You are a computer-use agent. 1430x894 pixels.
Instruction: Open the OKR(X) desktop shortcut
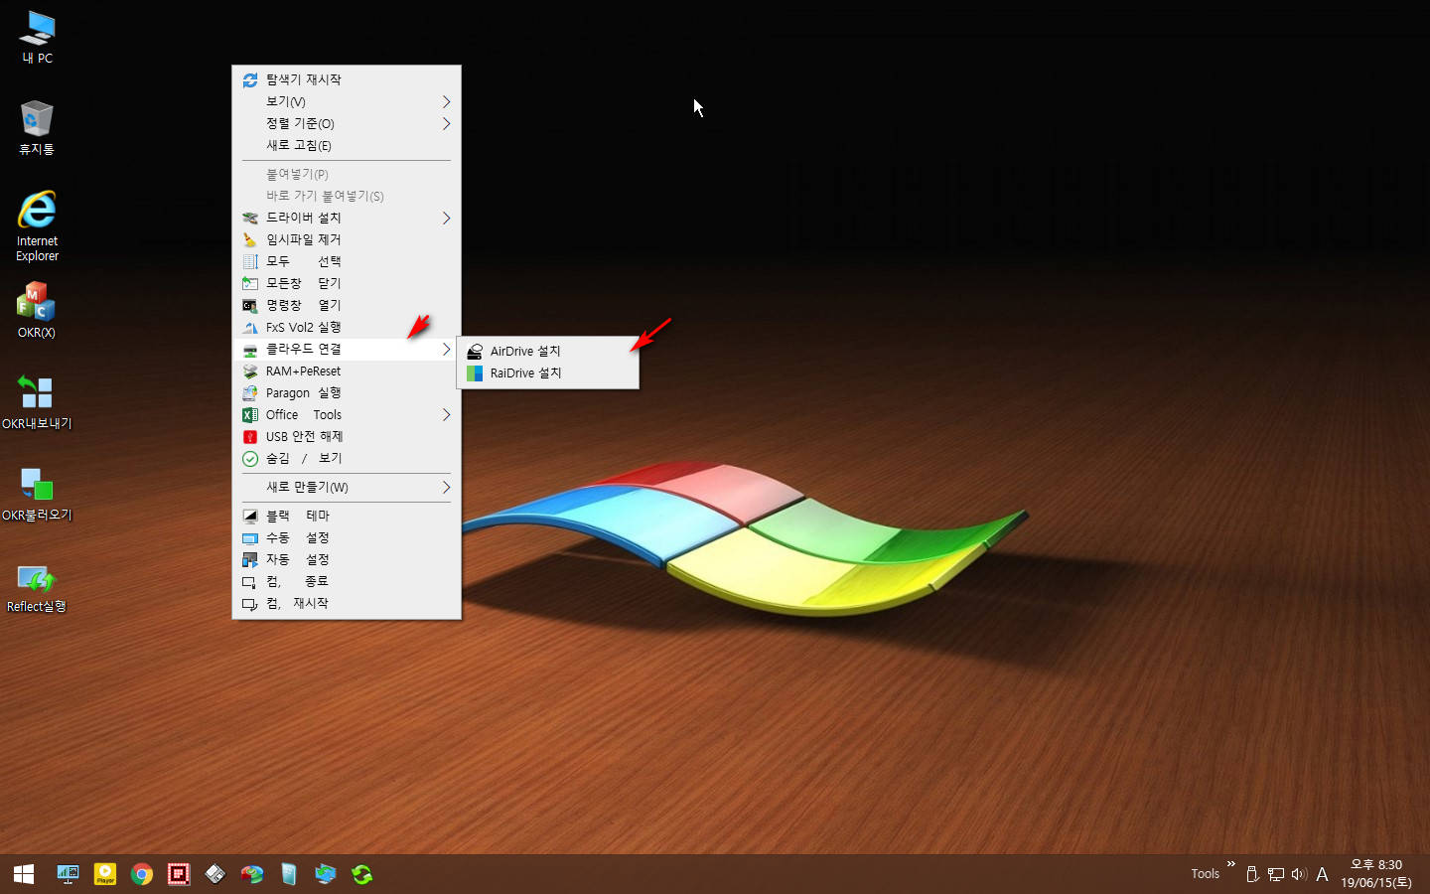click(37, 310)
